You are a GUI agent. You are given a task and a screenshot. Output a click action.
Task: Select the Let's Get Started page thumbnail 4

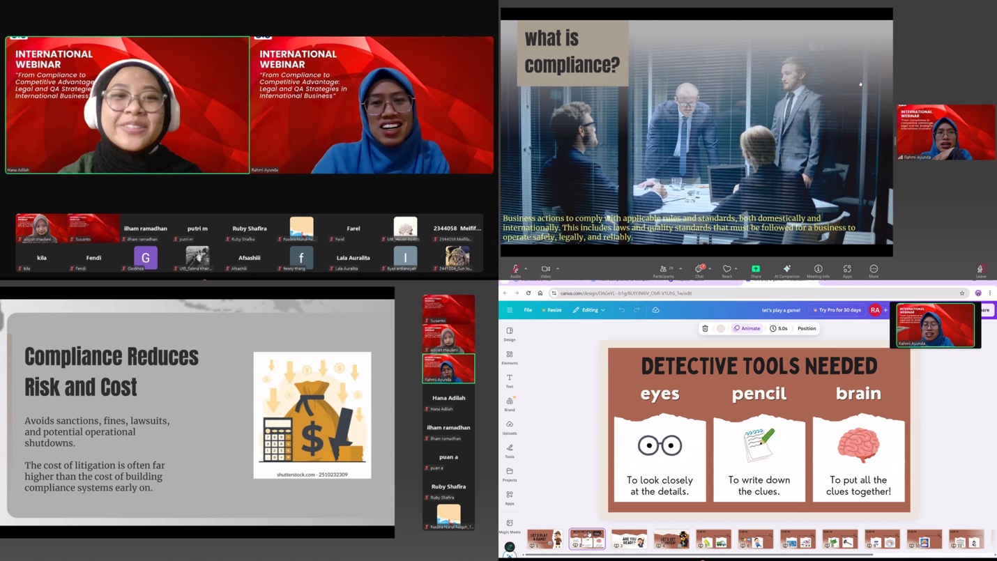671,539
